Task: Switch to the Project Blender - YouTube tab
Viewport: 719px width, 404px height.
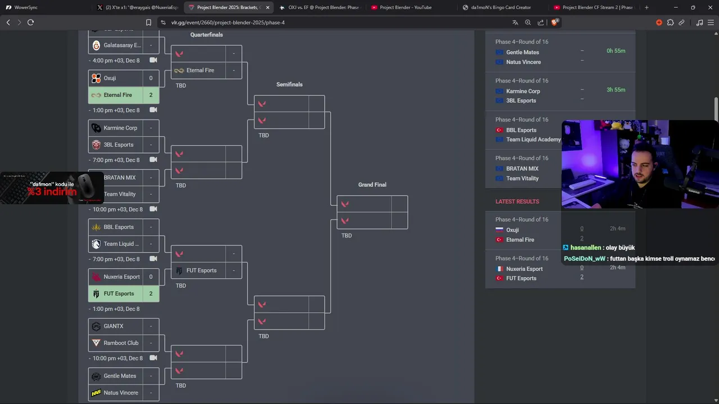Action: [411, 7]
